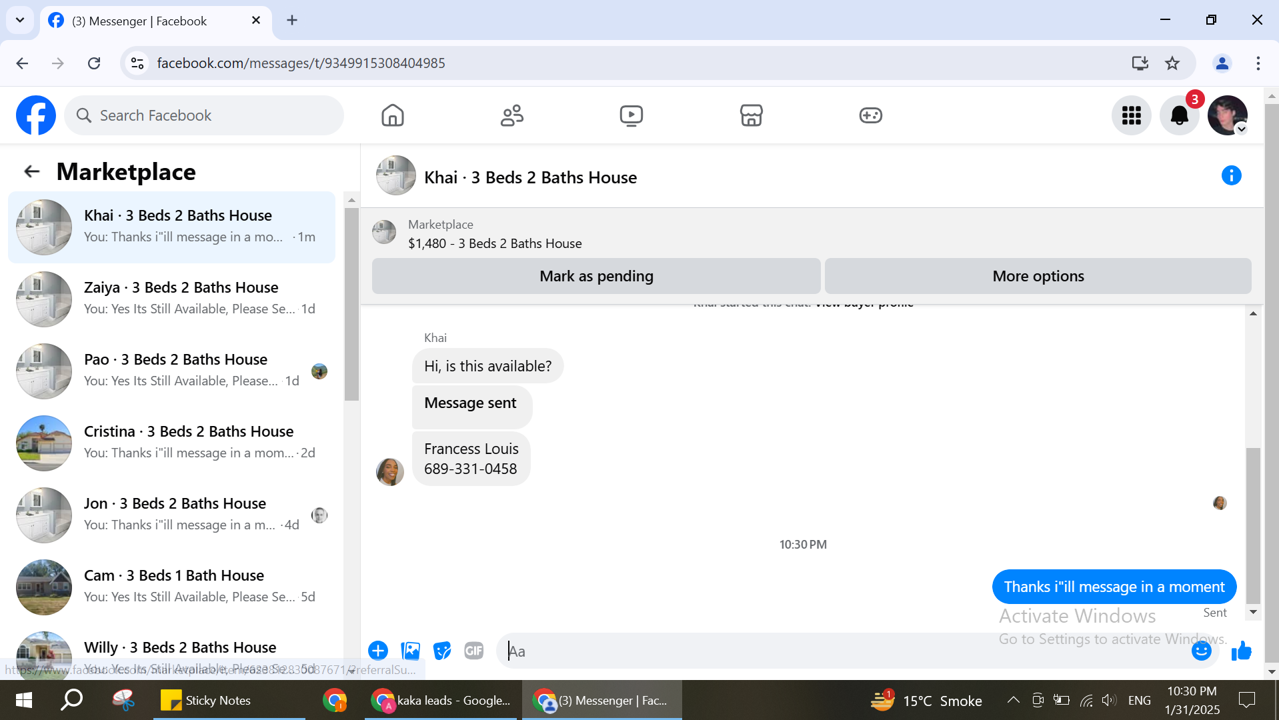Image resolution: width=1279 pixels, height=720 pixels.
Task: Open a new tab
Action: 292,21
